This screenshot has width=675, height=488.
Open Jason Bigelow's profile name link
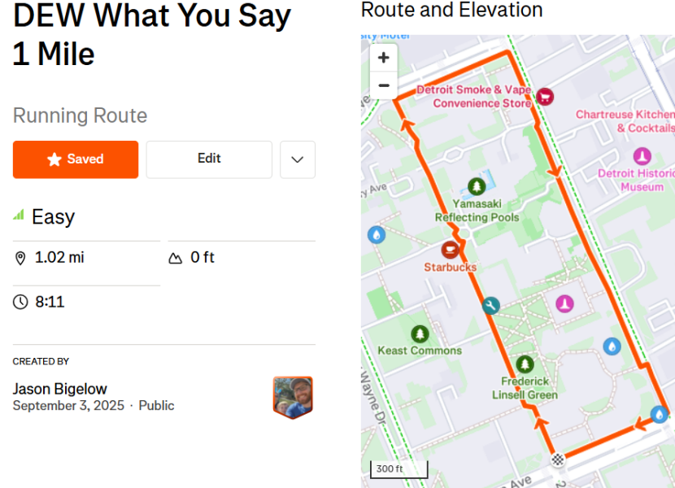[60, 389]
